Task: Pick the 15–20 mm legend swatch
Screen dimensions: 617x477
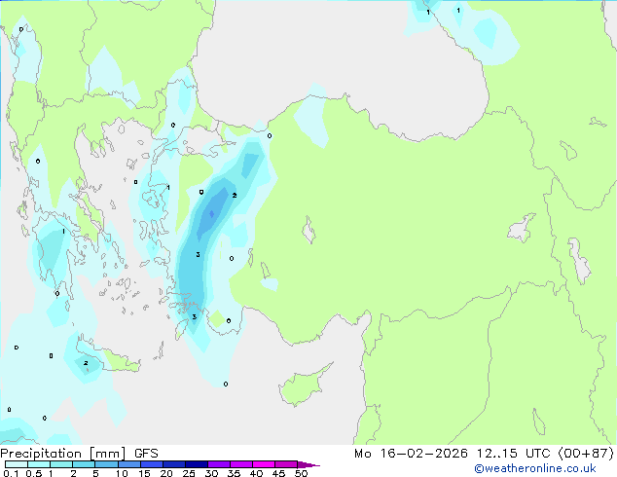Action: click(151, 464)
